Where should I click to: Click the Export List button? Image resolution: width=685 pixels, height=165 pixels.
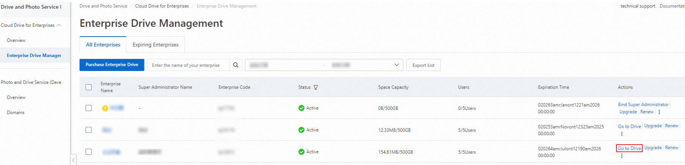coord(423,65)
